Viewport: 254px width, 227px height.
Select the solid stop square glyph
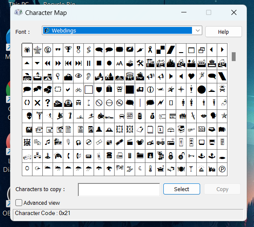tap(99, 63)
